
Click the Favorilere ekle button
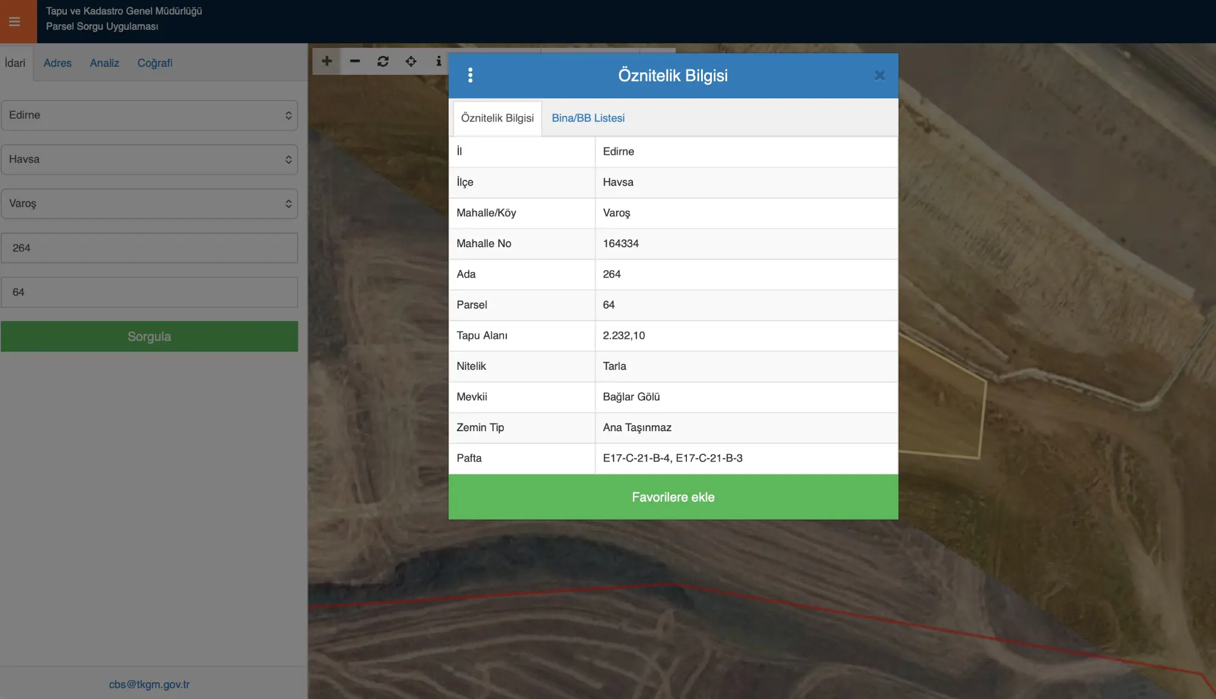coord(673,497)
